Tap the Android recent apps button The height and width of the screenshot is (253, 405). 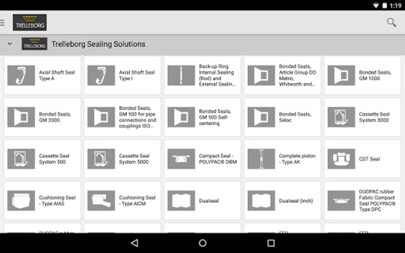tap(271, 243)
